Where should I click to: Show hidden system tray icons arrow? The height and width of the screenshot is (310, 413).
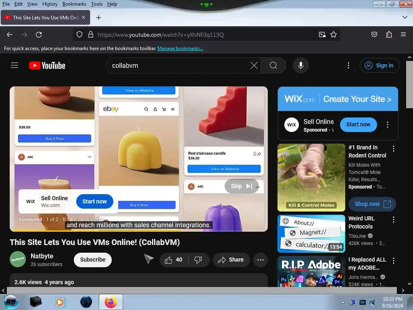pyautogui.click(x=343, y=302)
